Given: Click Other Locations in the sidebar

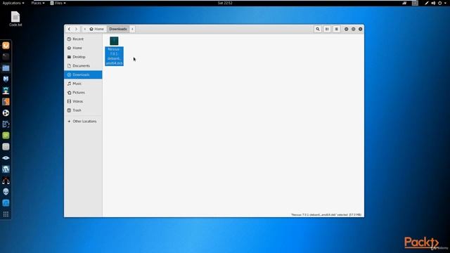Looking at the screenshot, I should (x=83, y=122).
